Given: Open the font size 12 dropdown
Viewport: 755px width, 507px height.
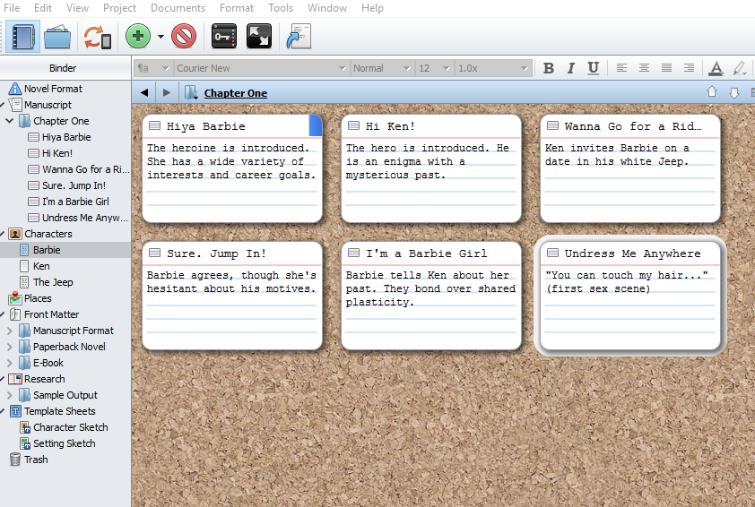Looking at the screenshot, I should [434, 68].
